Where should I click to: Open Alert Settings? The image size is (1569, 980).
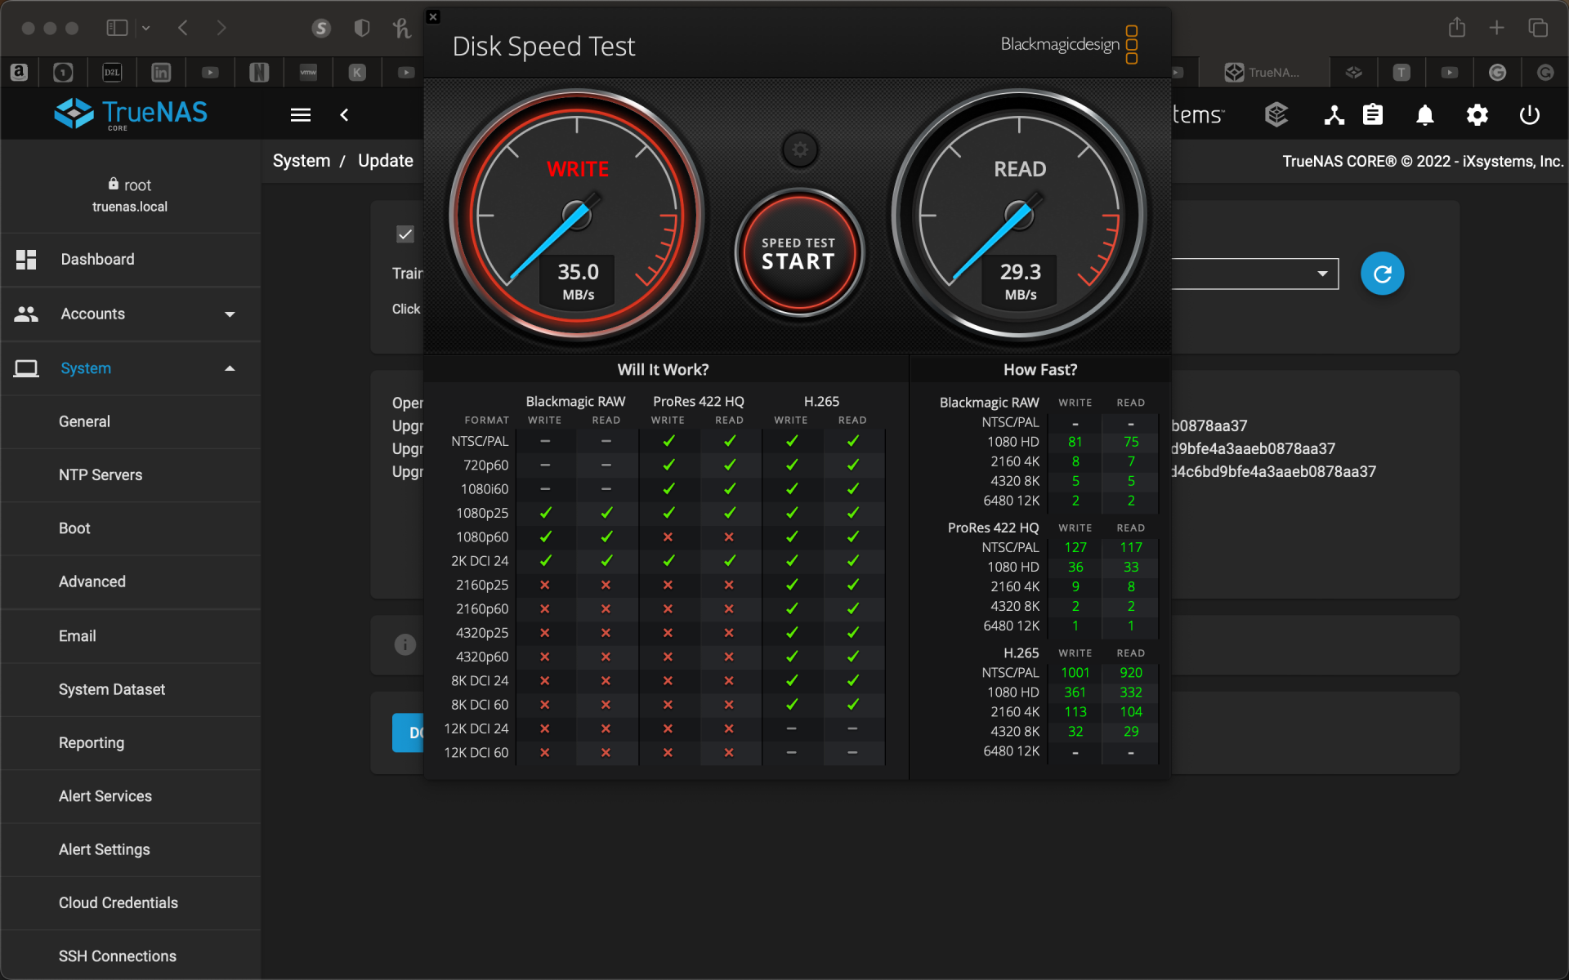tap(131, 849)
